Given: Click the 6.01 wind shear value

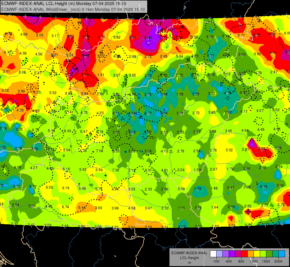Looking at the screenshot, I should coord(148,170).
